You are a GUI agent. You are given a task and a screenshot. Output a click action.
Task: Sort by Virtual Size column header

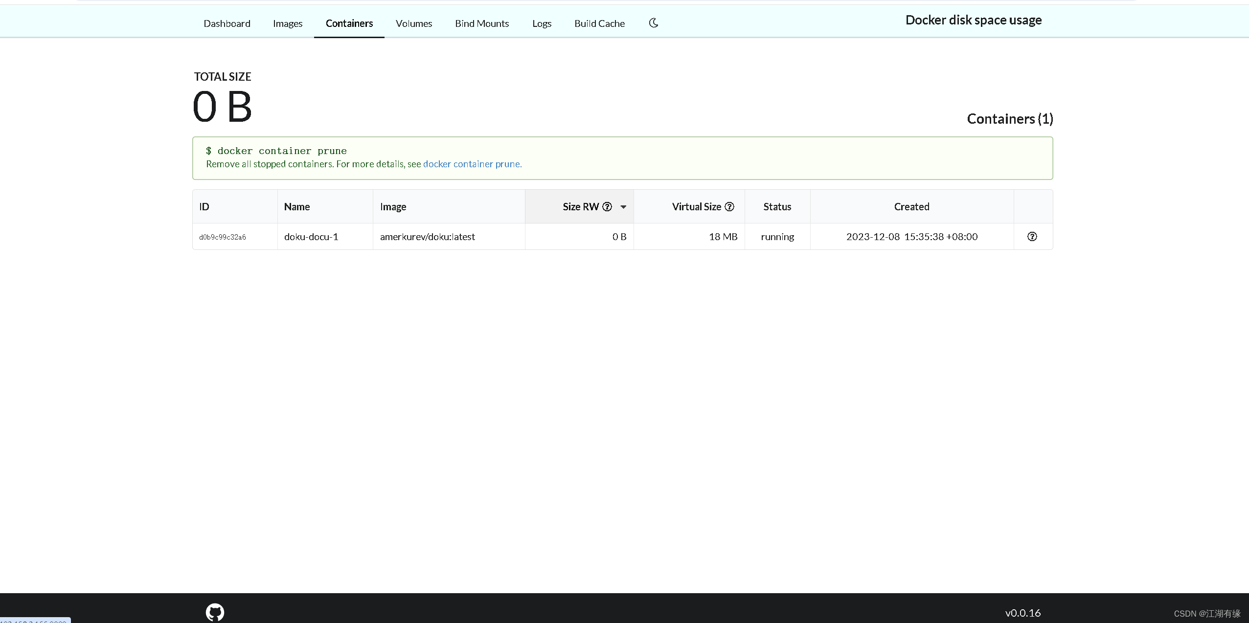pyautogui.click(x=696, y=206)
